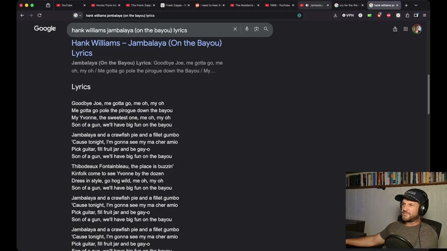Start a Google voice search
This screenshot has height=251, width=447.
[247, 29]
